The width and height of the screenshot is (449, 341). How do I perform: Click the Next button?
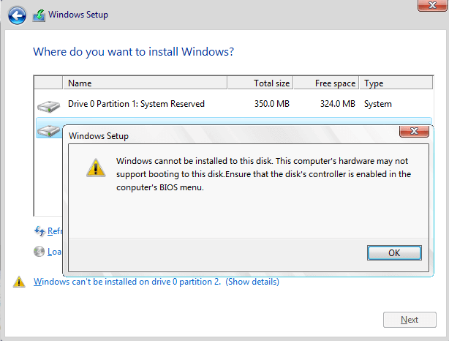coord(409,320)
